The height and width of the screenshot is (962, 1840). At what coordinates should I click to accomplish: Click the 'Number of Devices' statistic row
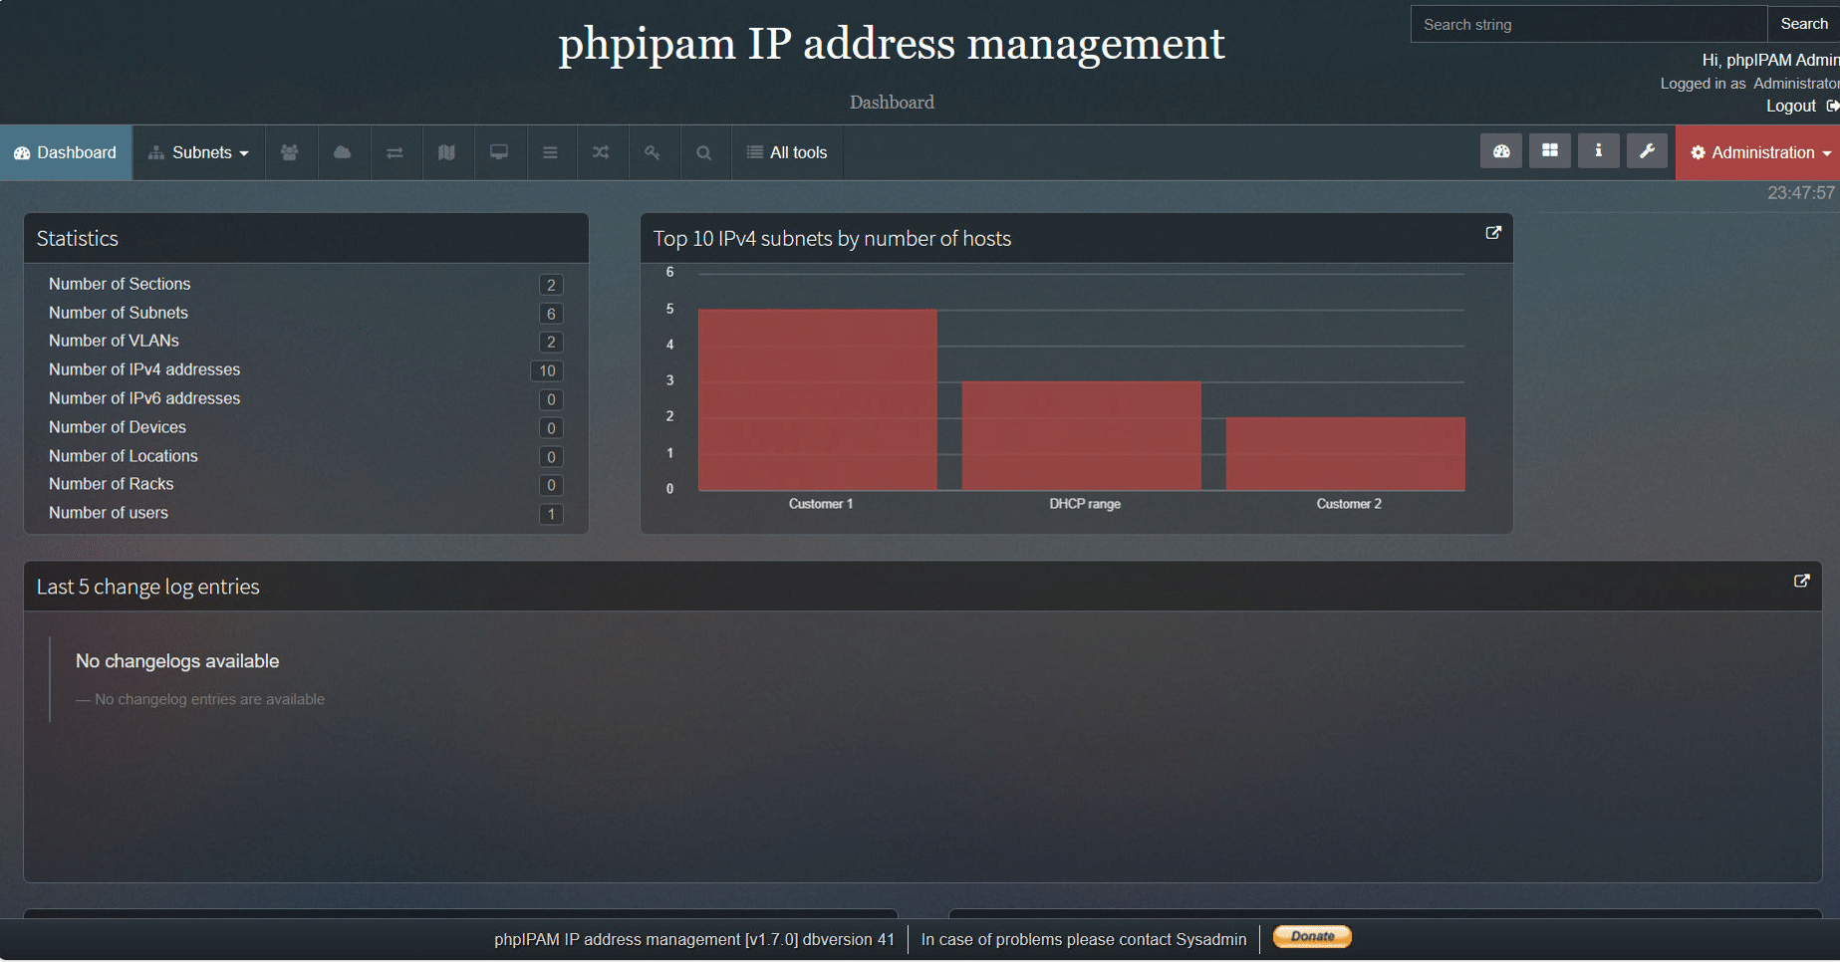(x=306, y=427)
